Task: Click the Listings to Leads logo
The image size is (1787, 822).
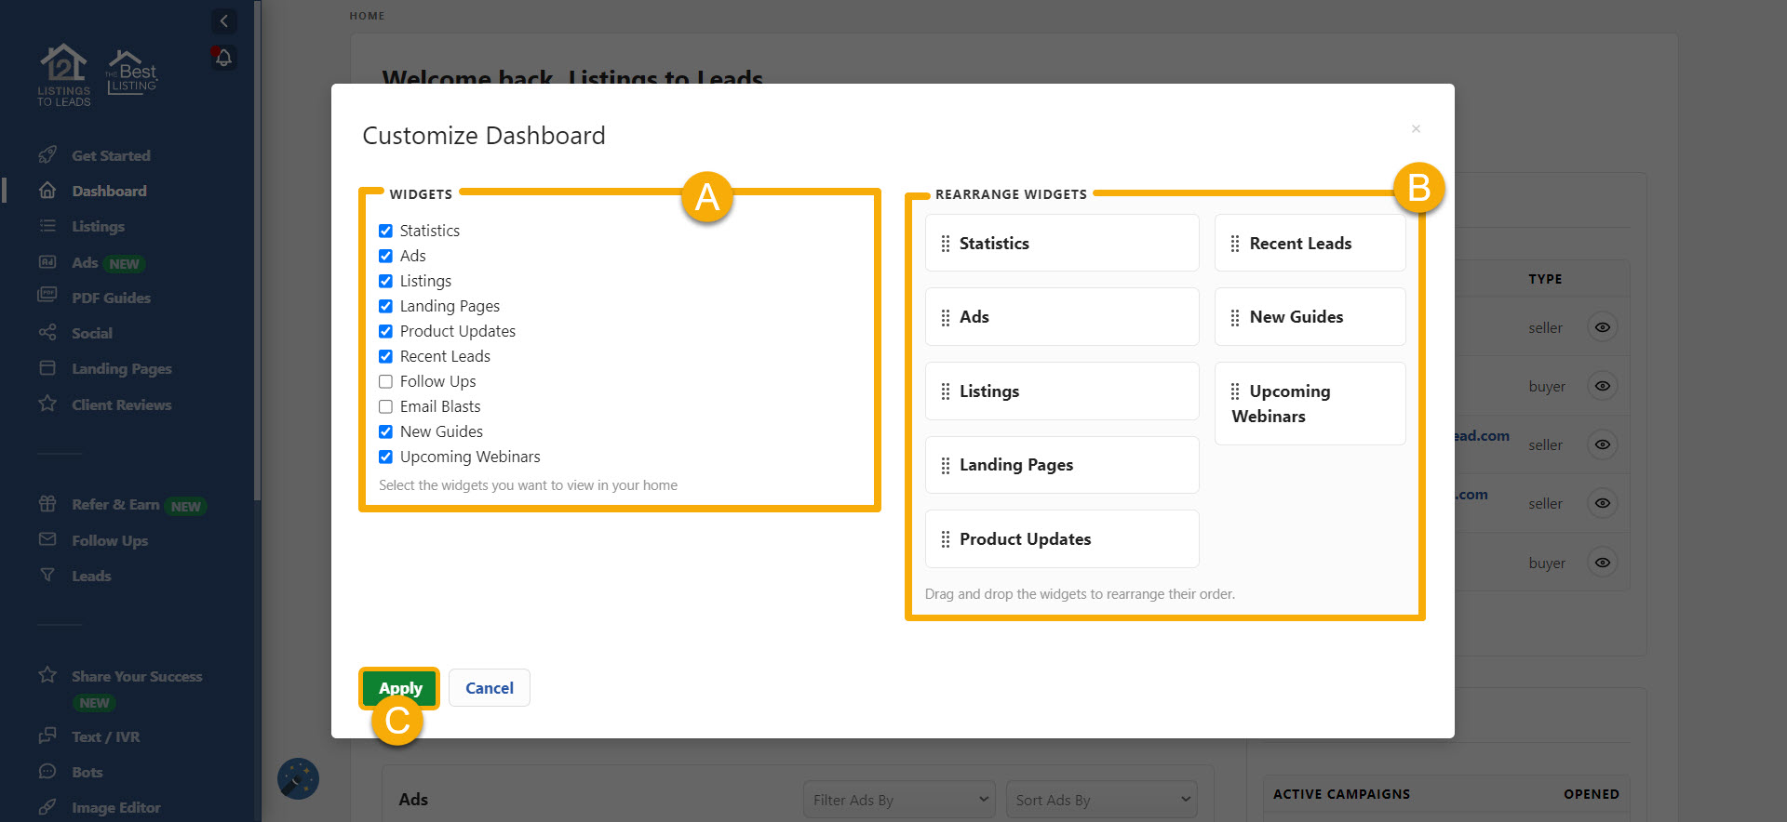Action: click(63, 75)
